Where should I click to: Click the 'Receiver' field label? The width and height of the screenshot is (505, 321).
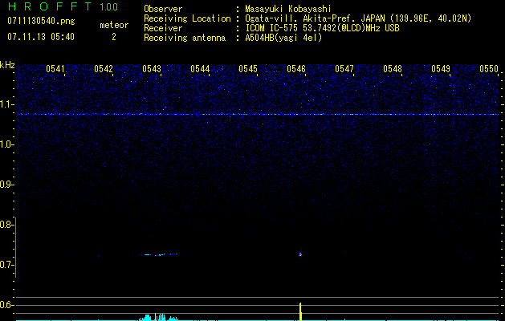pos(163,28)
